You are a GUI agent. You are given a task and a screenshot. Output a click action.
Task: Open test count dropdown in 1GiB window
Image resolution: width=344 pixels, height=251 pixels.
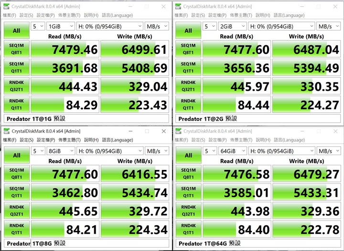pos(38,27)
